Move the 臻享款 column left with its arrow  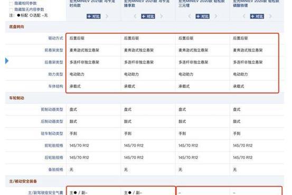coord(135,16)
